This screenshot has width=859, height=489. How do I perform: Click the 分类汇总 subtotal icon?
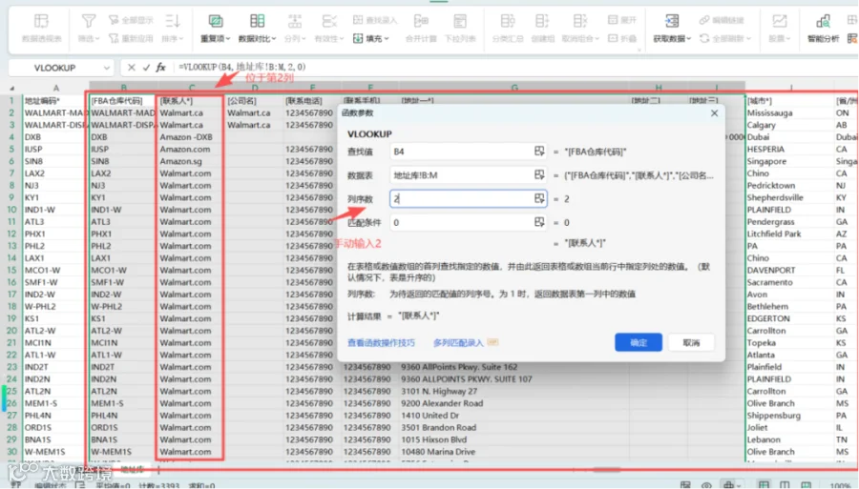point(508,22)
